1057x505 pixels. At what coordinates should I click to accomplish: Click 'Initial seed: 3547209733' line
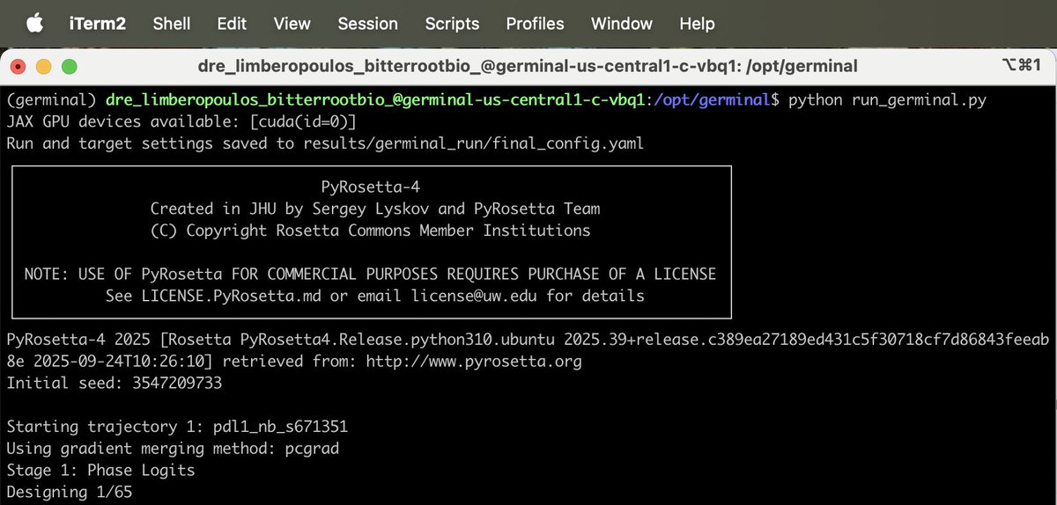115,383
